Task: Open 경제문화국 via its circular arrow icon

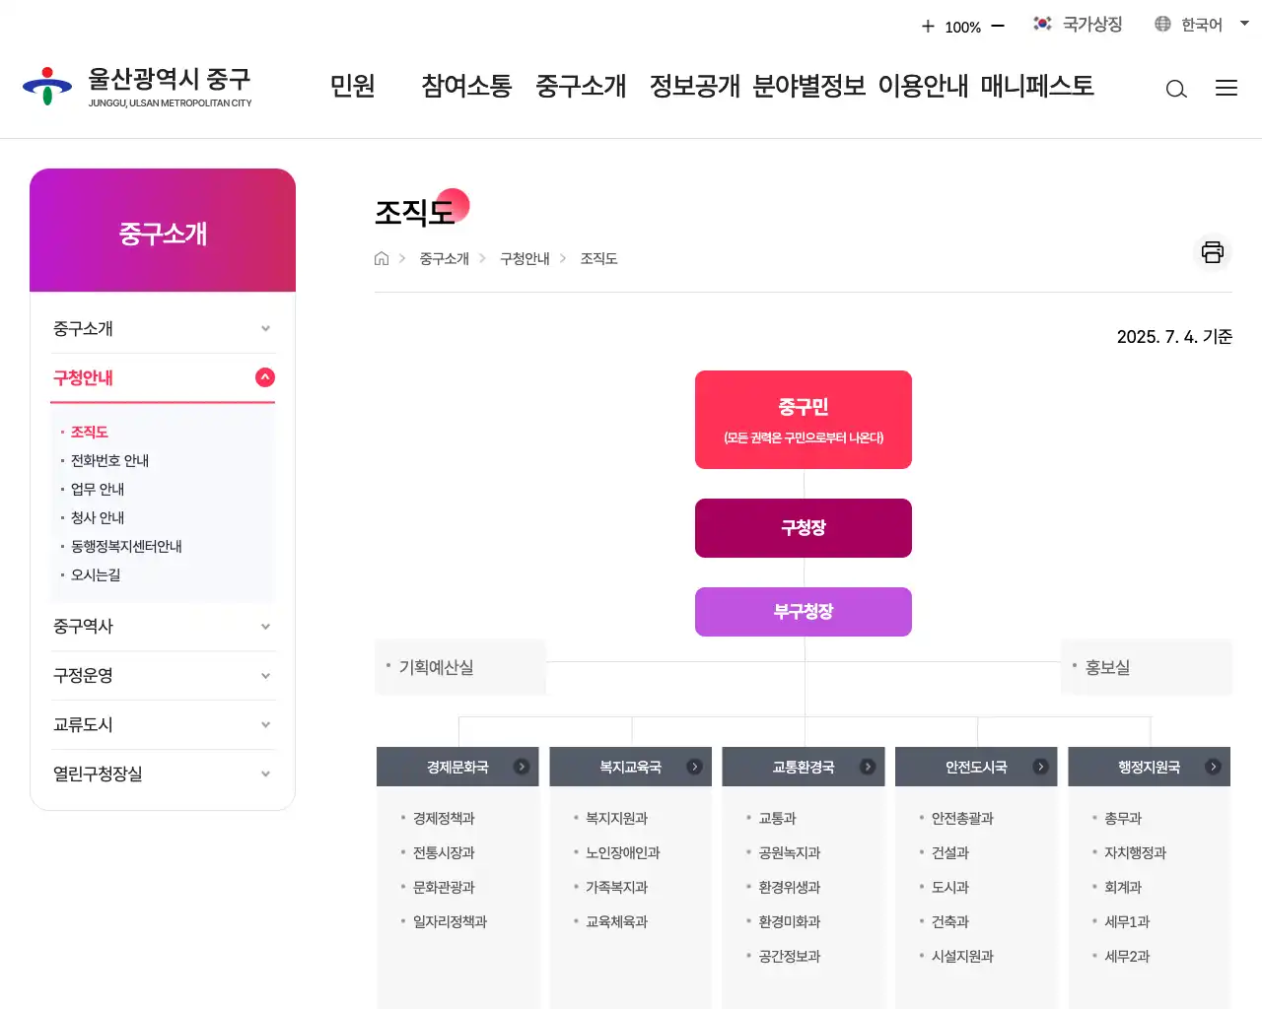Action: coord(522,766)
